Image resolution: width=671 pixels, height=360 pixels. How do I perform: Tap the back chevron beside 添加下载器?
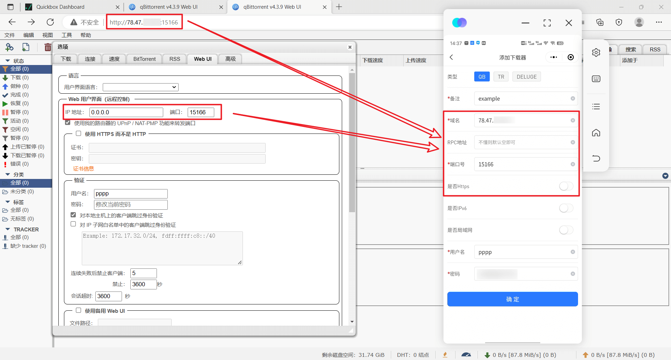point(451,57)
